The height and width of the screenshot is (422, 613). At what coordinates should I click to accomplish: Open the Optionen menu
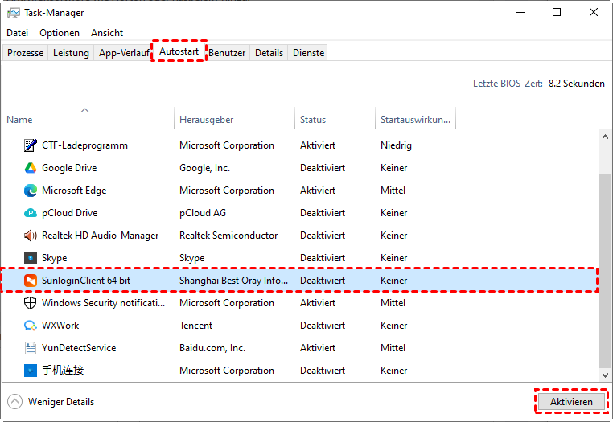[60, 33]
